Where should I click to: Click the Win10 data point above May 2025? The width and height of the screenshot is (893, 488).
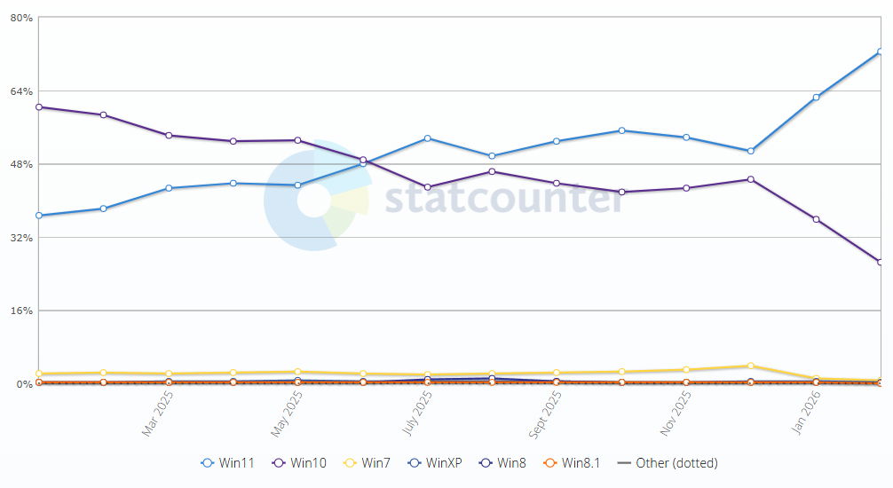pyautogui.click(x=298, y=140)
